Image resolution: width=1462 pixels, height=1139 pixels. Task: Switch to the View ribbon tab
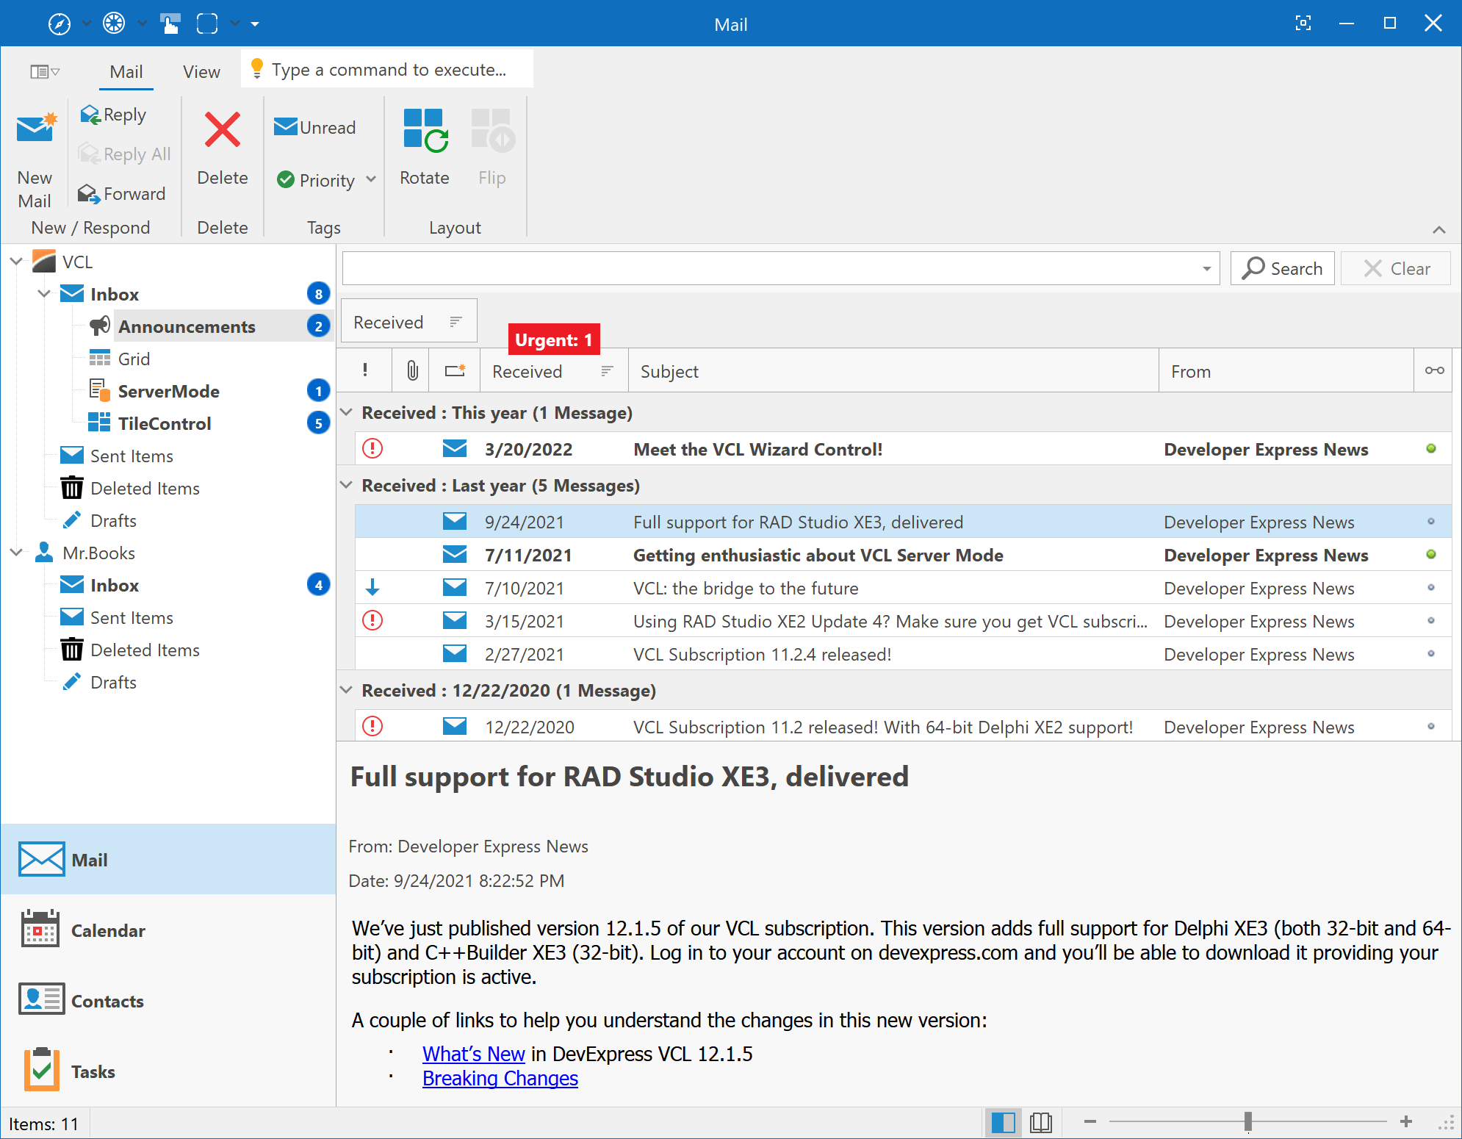pyautogui.click(x=200, y=71)
